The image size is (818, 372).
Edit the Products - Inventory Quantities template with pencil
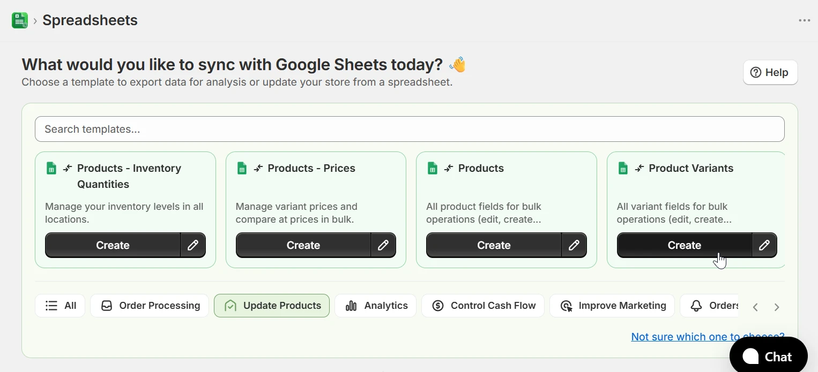[193, 245]
